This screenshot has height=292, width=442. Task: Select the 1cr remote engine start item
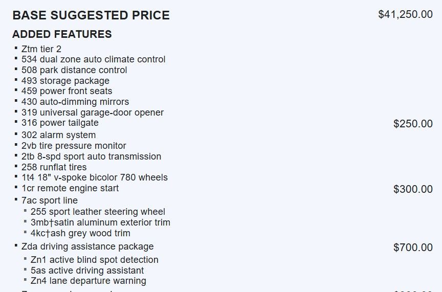[70, 188]
